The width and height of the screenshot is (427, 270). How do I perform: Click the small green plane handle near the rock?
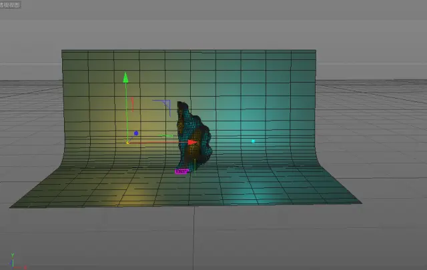[166, 135]
